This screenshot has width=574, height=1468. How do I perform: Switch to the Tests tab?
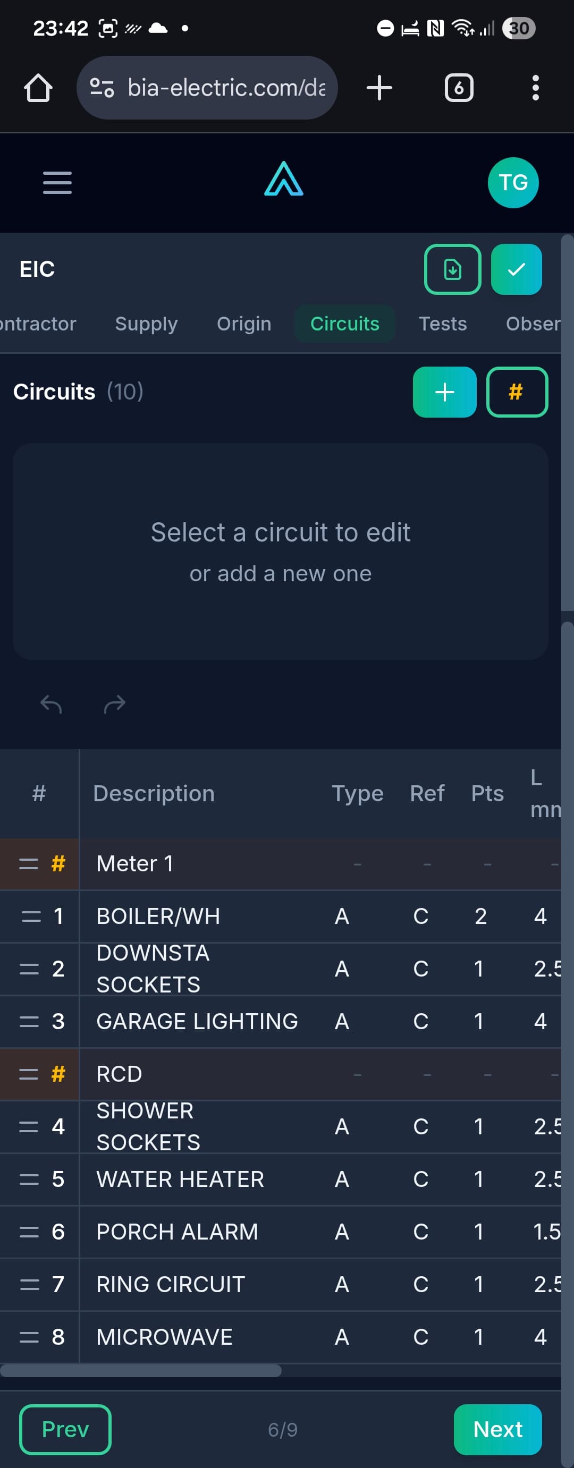click(x=443, y=324)
